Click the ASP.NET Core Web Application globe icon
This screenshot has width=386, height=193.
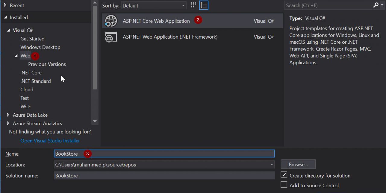pos(111,21)
